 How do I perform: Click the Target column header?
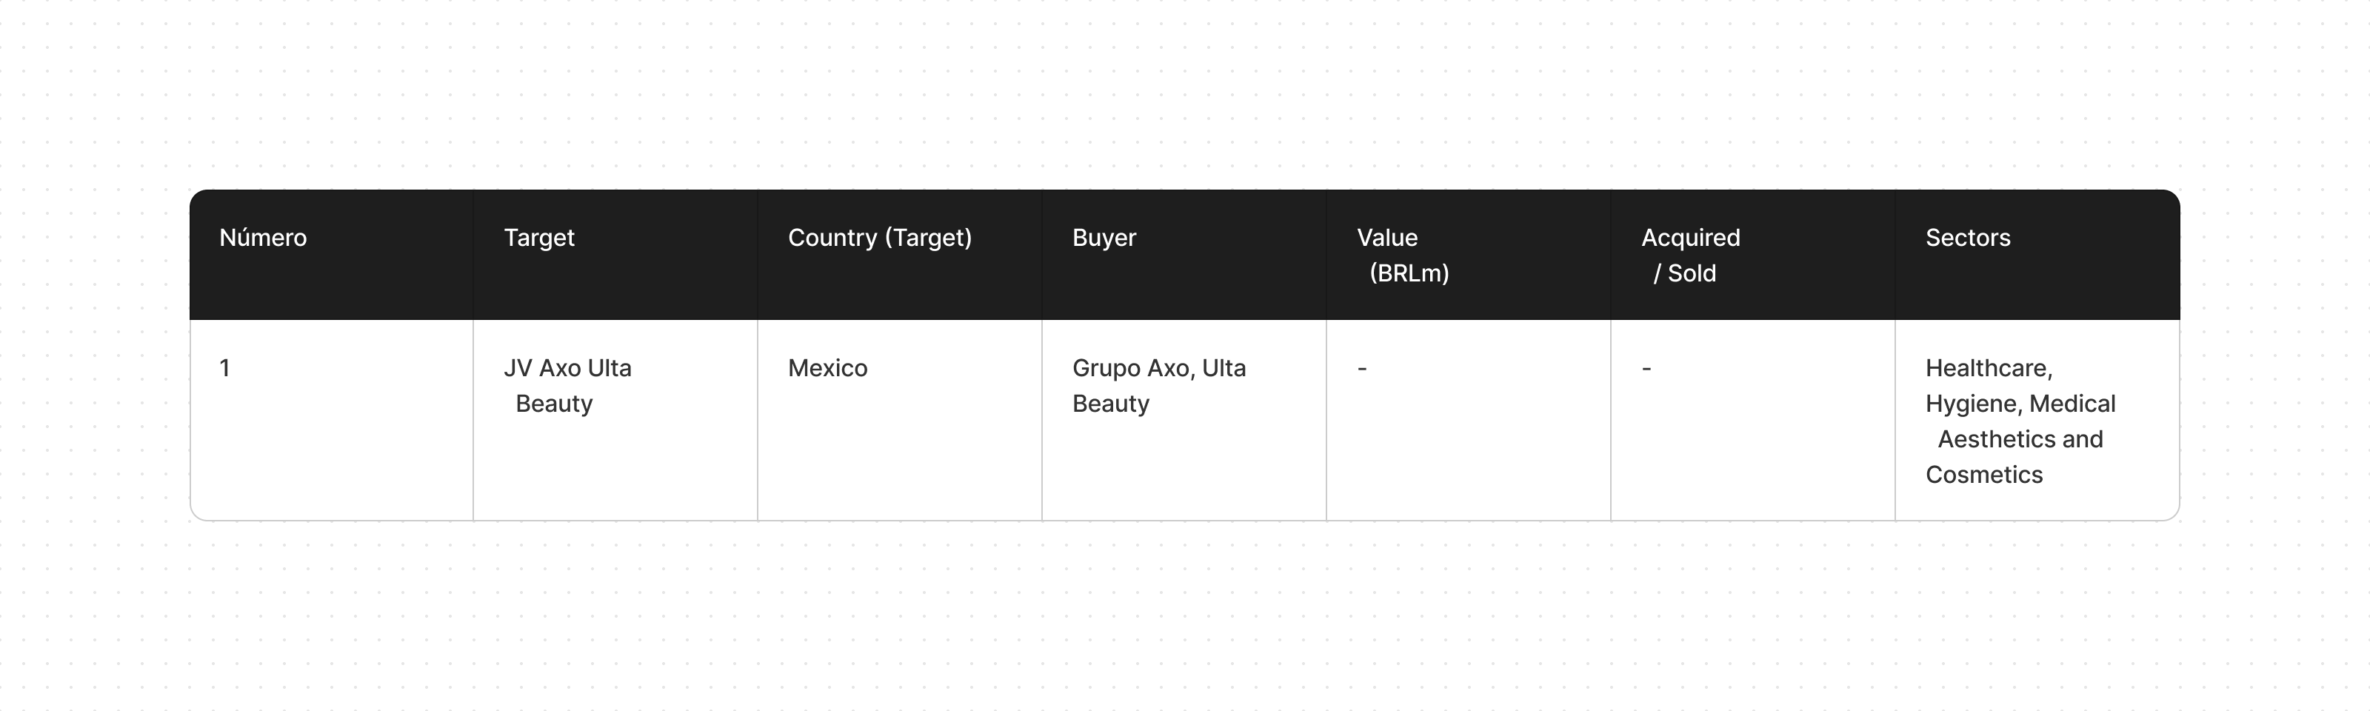point(538,237)
